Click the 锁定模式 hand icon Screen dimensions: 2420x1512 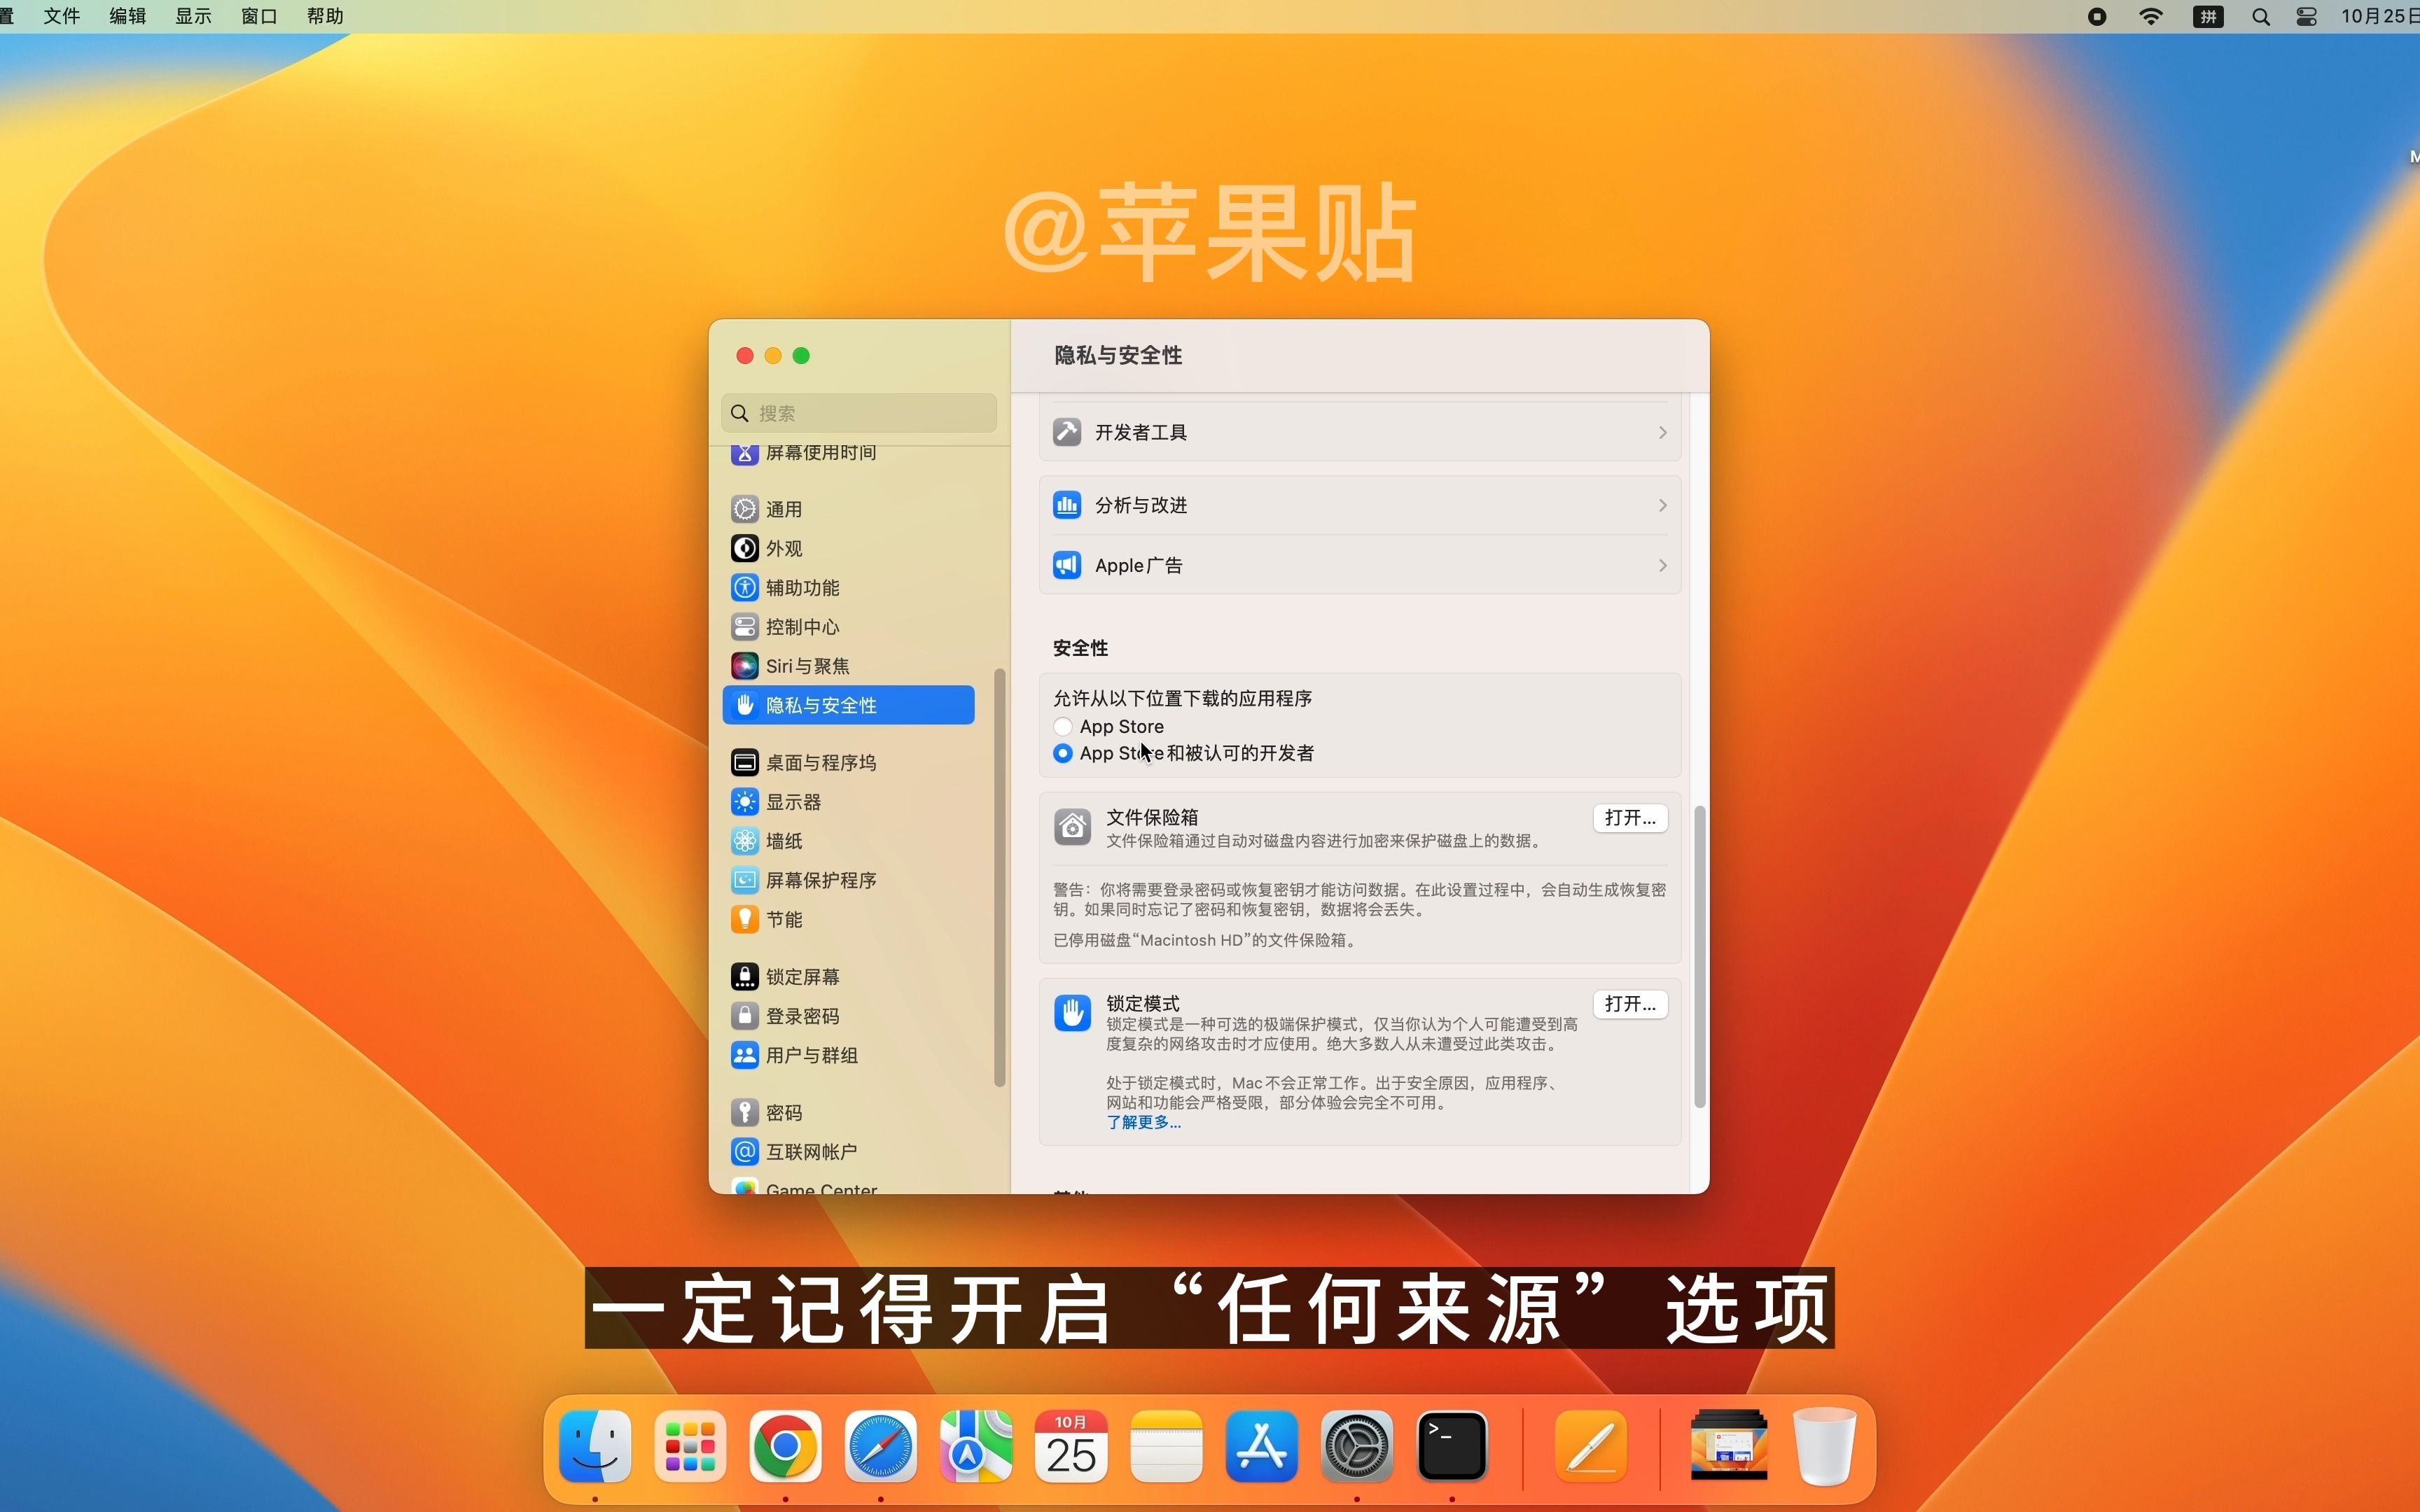(x=1072, y=1013)
